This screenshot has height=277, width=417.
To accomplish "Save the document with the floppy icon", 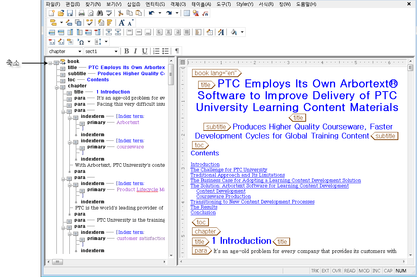I will pos(70,13).
